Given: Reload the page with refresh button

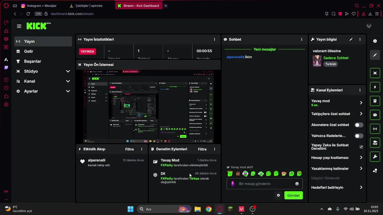Looking at the screenshot, I should pyautogui.click(x=28, y=14).
